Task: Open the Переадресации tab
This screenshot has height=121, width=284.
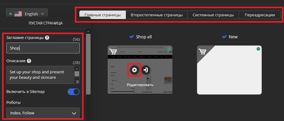Action: [x=260, y=15]
